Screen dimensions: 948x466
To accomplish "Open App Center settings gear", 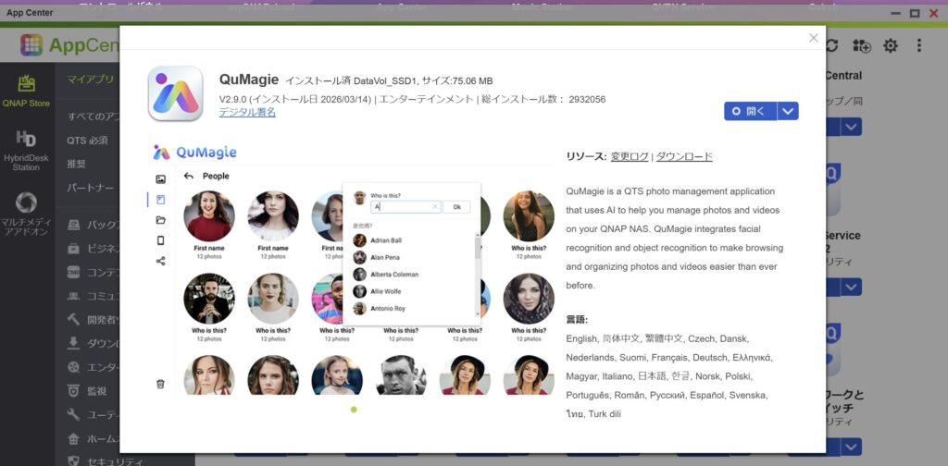I will (891, 45).
